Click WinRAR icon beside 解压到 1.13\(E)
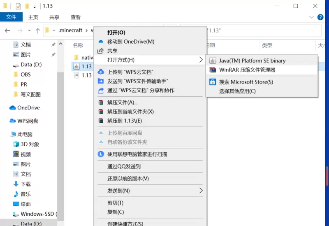Image resolution: width=329 pixels, height=226 pixels. tap(101, 121)
